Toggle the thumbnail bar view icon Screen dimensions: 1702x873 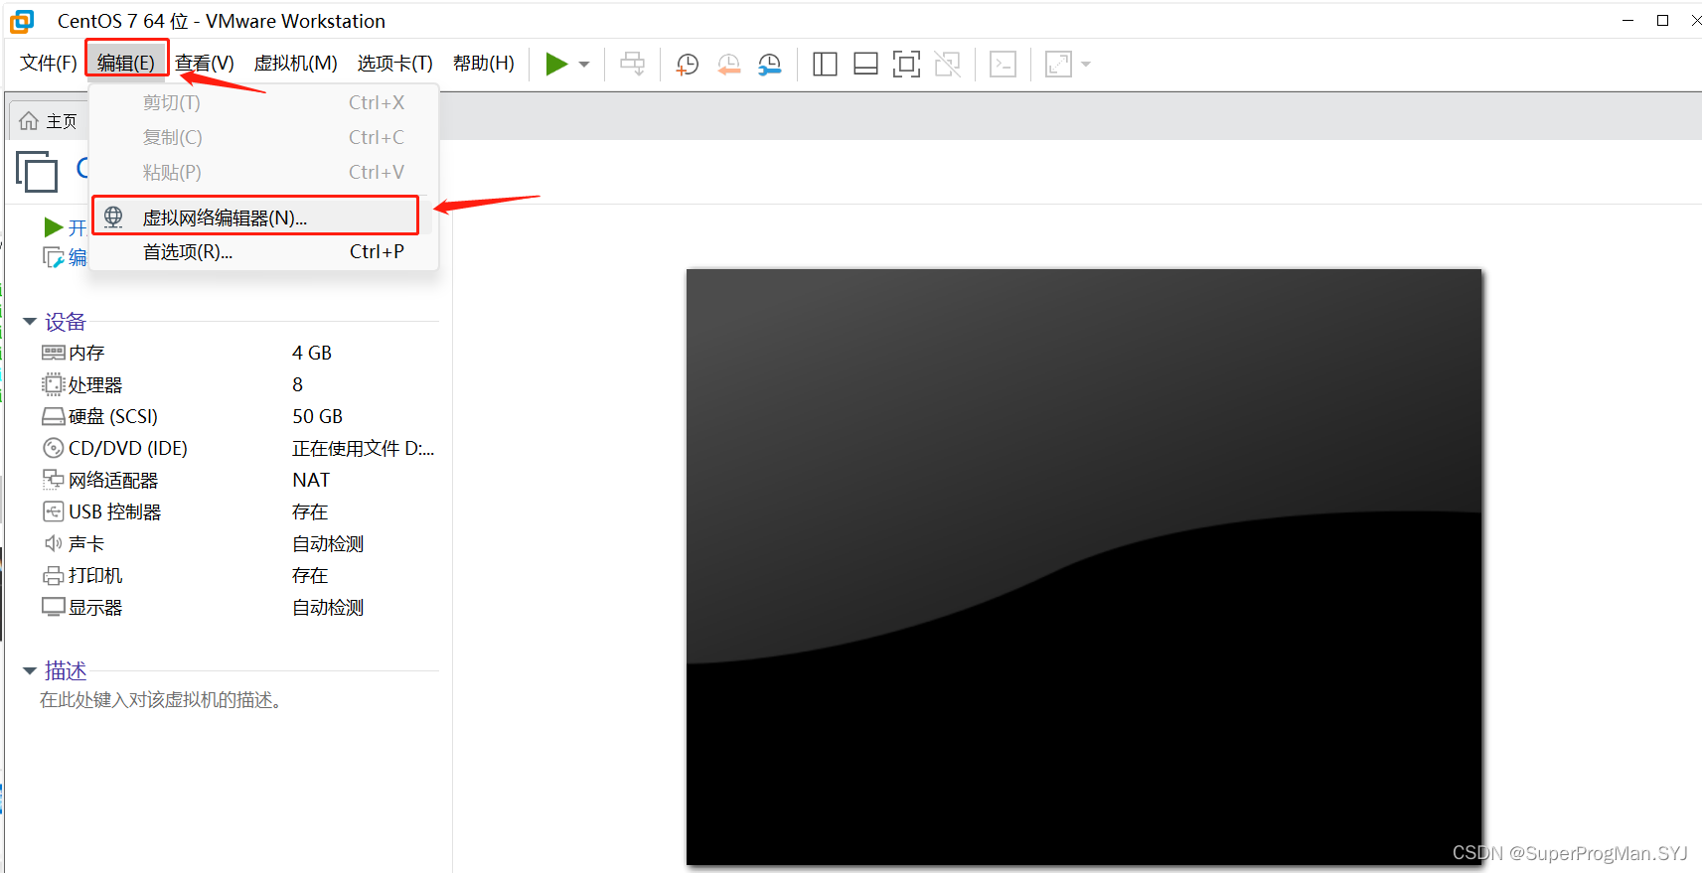coord(865,65)
